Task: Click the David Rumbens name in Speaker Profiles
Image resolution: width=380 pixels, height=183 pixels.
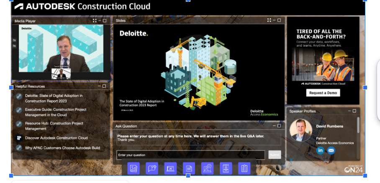Action: [330, 126]
